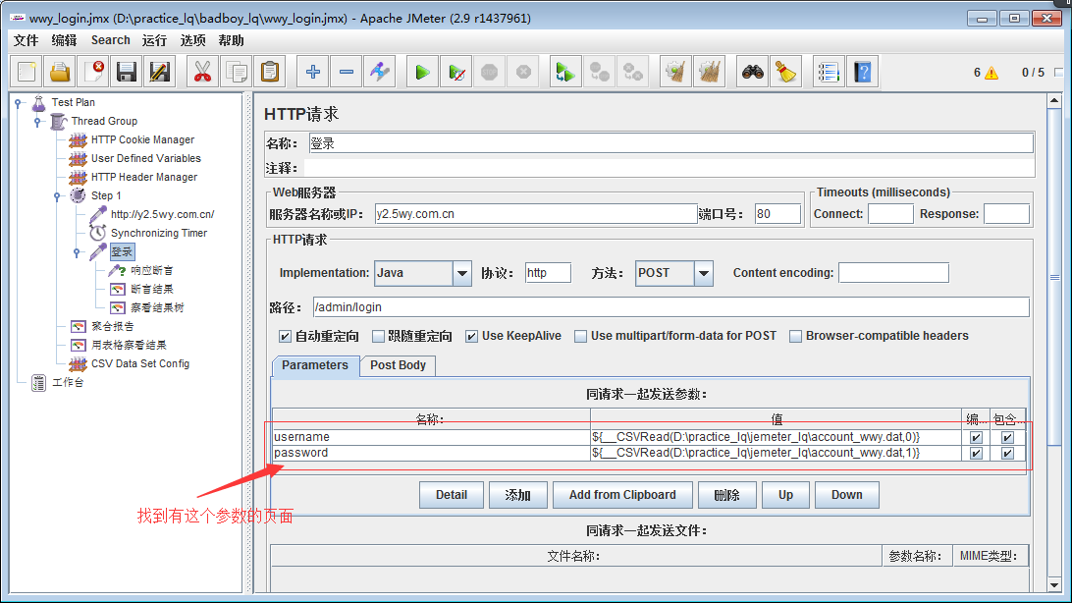Open the Search menu

click(x=111, y=40)
